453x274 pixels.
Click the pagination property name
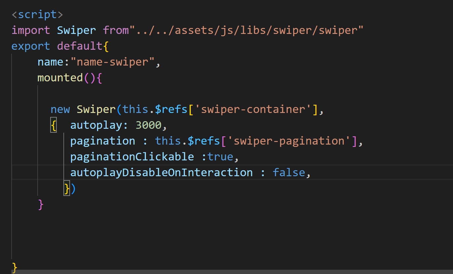pos(102,141)
